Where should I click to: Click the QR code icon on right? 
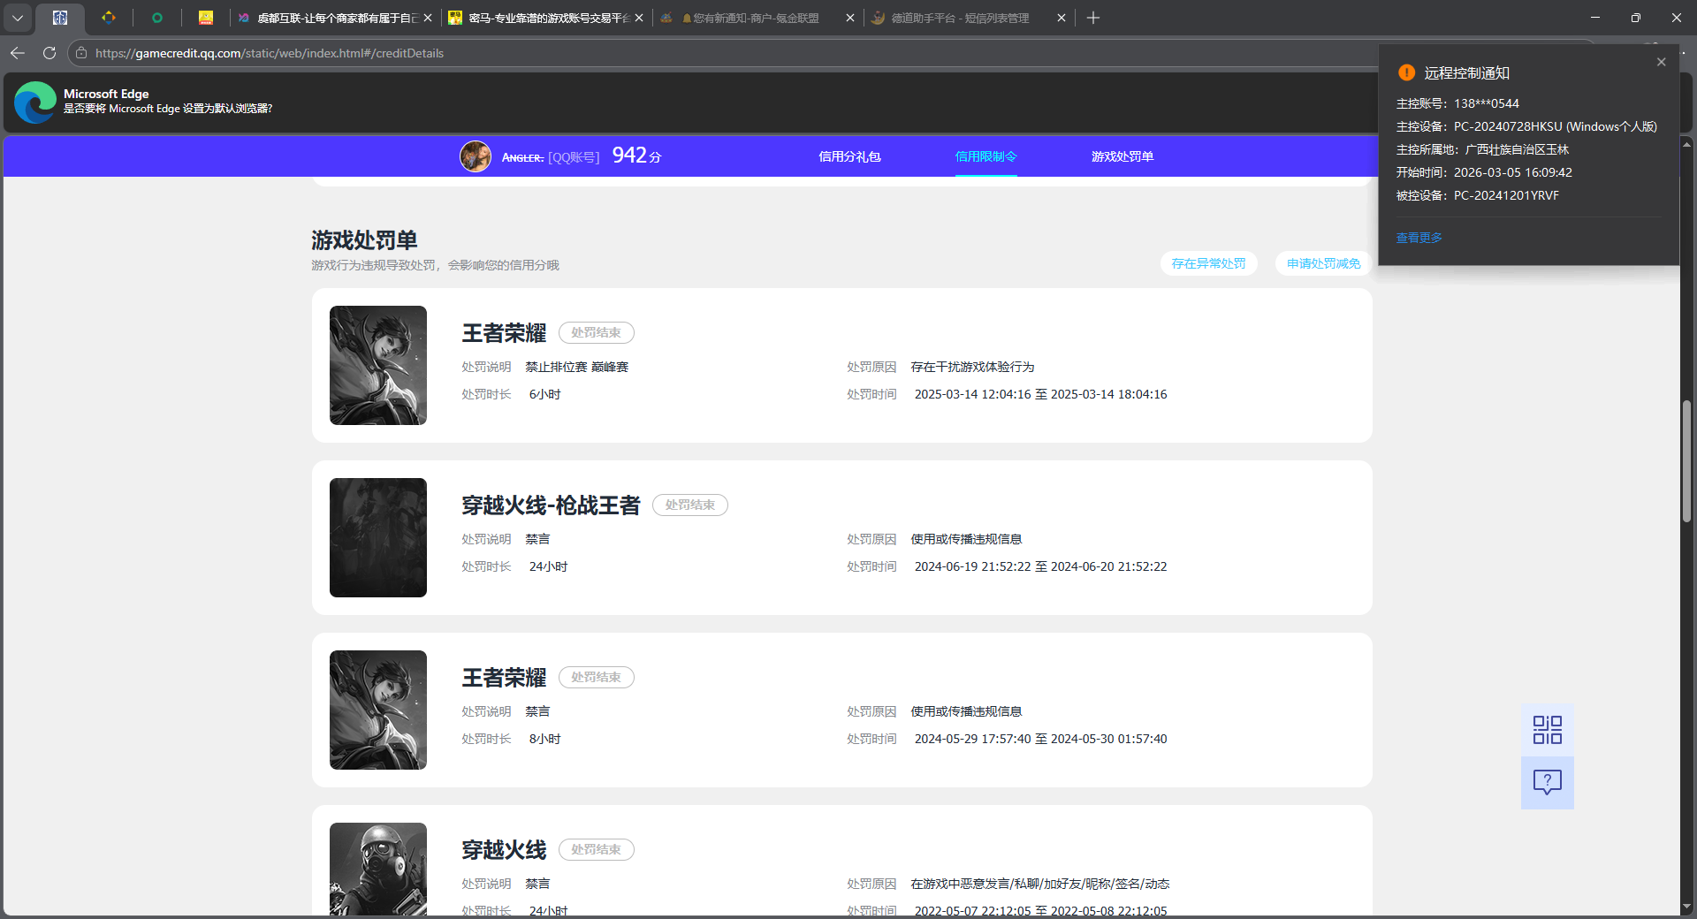click(x=1547, y=730)
